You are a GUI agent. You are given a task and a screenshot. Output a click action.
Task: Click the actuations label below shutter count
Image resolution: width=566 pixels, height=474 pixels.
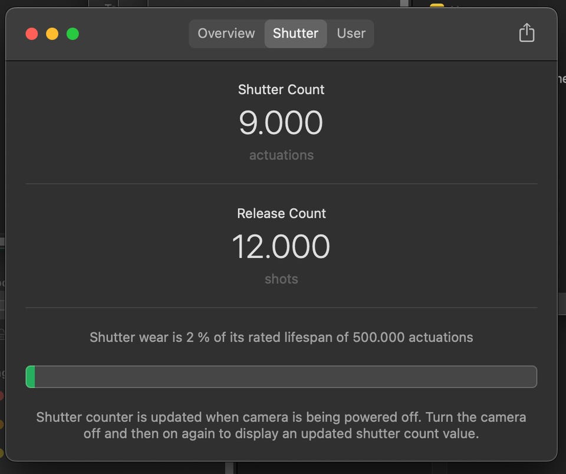tap(281, 155)
